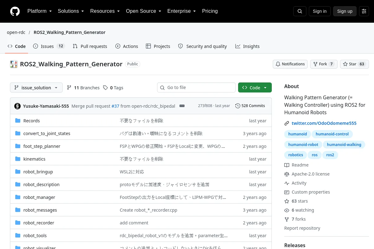Screen dimensions: 374x249
Task: Click the Activity pulse icon
Action: pyautogui.click(x=287, y=183)
